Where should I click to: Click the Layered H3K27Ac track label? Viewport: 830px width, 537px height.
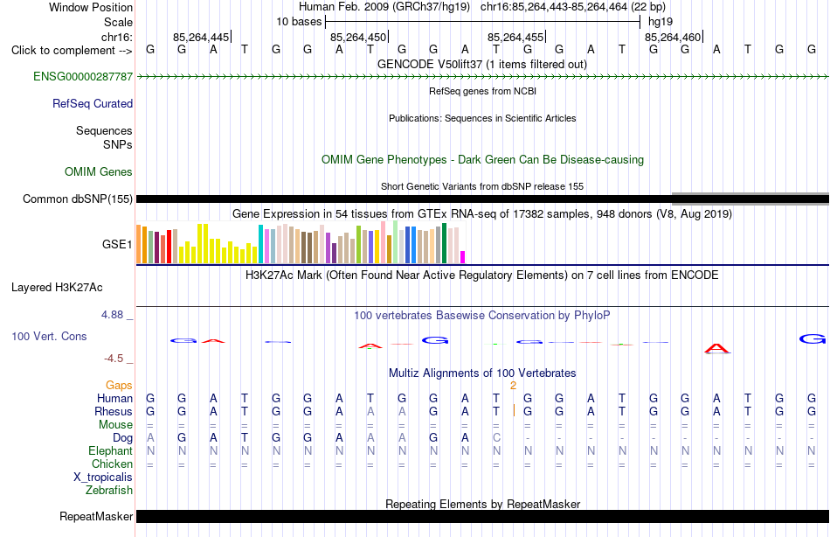(x=57, y=288)
